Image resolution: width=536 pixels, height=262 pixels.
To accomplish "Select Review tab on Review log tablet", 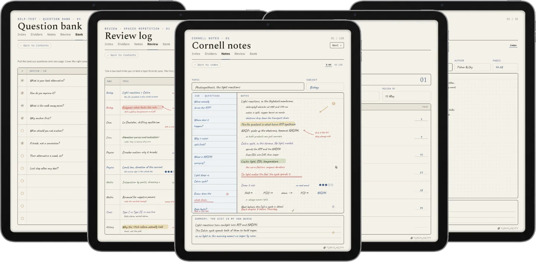I will tap(153, 44).
